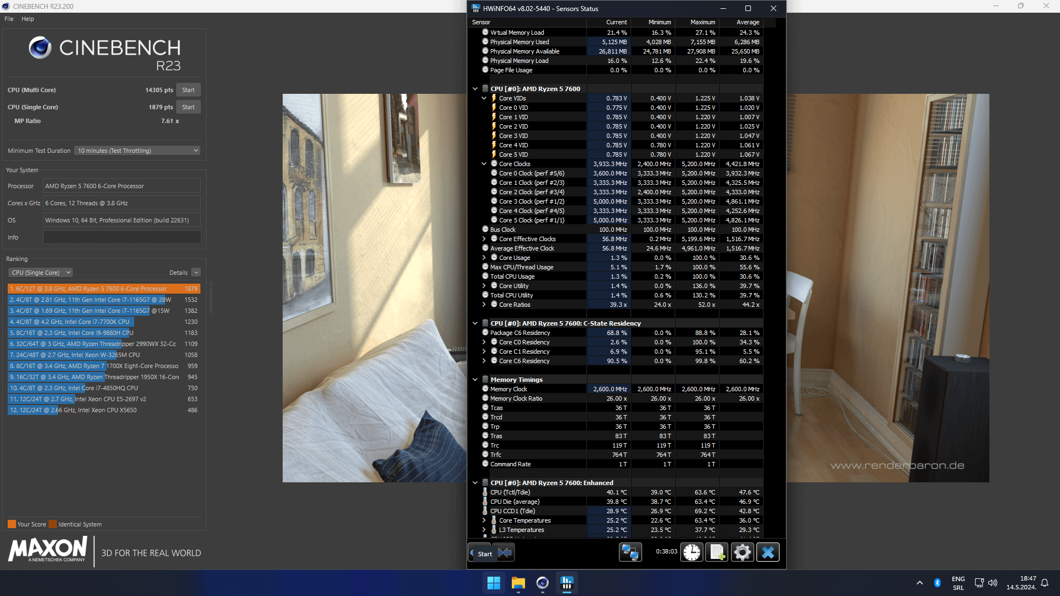Viewport: 1060px width, 596px height.
Task: Start the CPU (Single Core) test
Action: point(188,107)
